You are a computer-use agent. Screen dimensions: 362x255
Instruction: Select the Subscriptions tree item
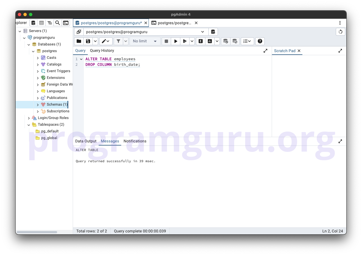pyautogui.click(x=58, y=111)
